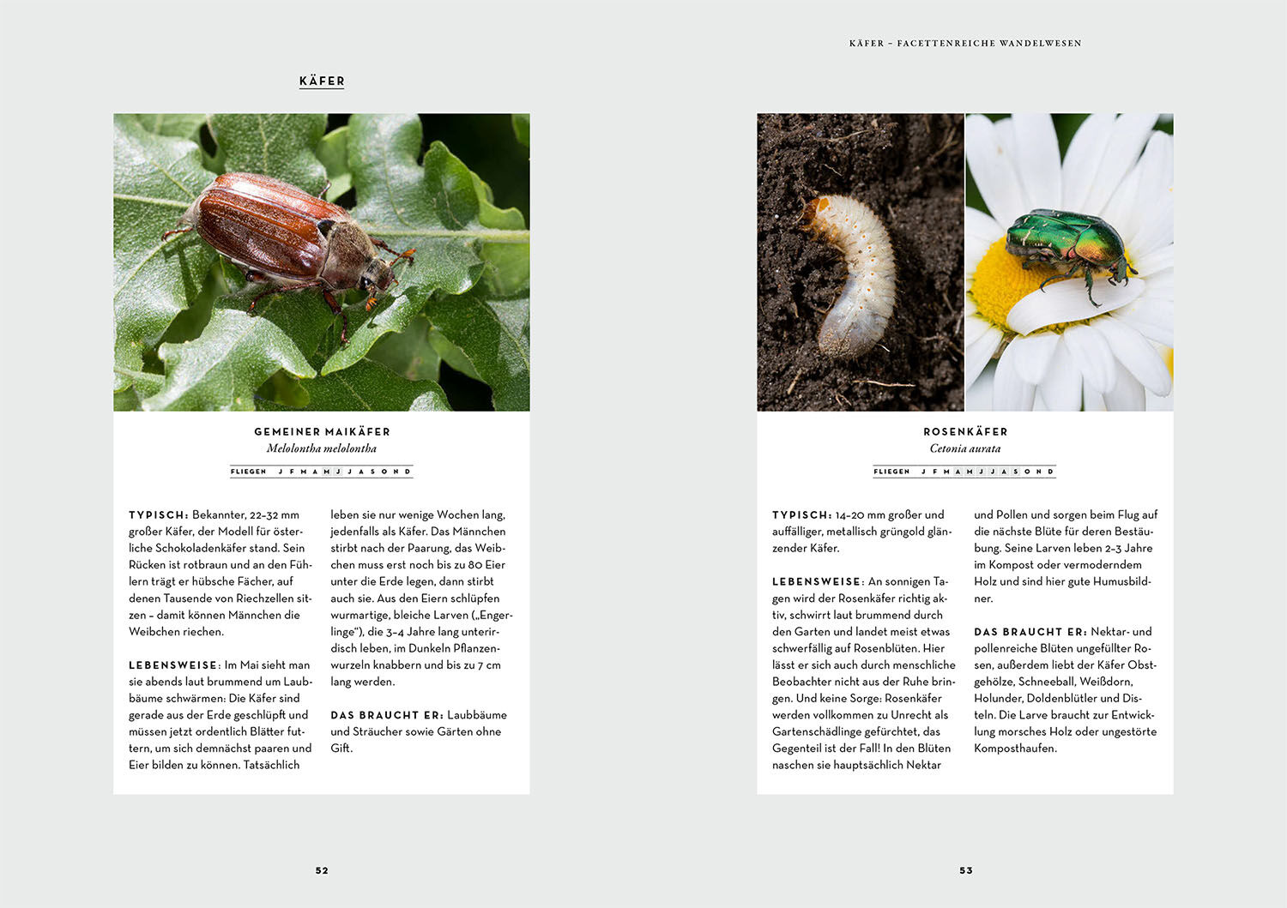Click the LEBENSWEISE label on the Rosenkäfer page

[817, 582]
